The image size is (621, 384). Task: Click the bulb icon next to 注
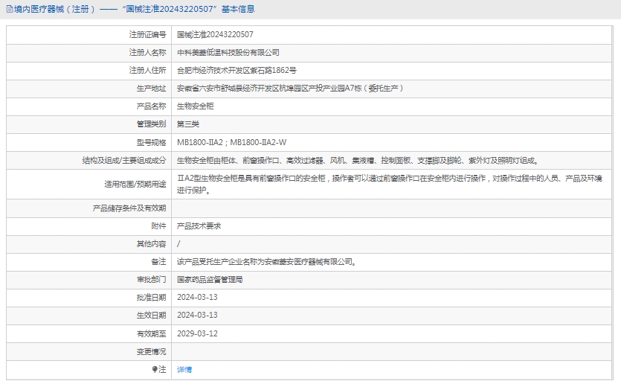coord(155,369)
